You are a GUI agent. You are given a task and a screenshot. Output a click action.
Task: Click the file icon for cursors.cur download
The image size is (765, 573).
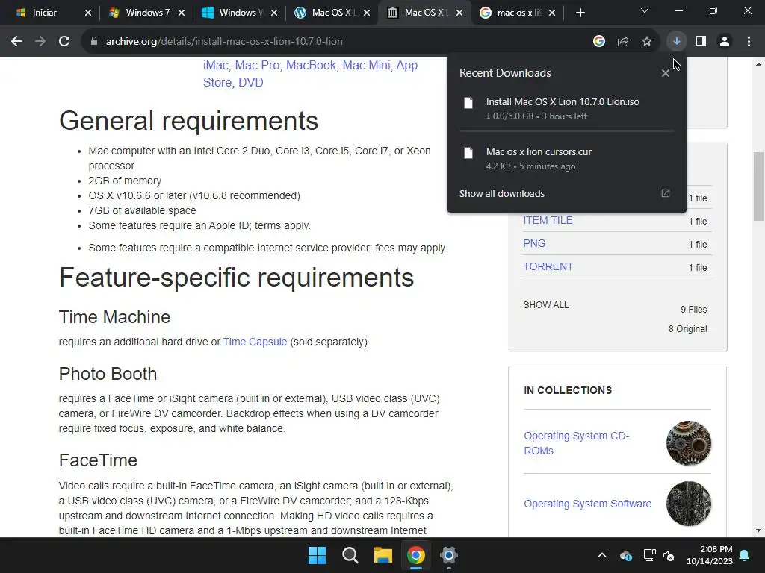click(468, 153)
